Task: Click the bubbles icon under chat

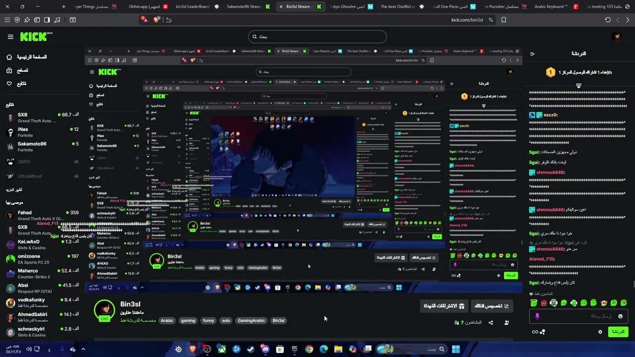Action: [543, 332]
